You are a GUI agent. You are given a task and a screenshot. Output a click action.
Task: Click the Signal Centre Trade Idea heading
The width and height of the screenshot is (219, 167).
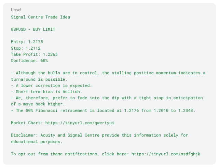tap(41, 17)
